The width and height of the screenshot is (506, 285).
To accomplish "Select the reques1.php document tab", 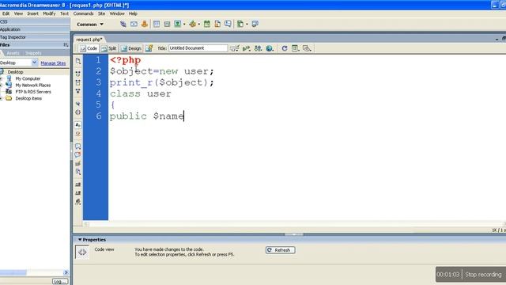I will [89, 40].
